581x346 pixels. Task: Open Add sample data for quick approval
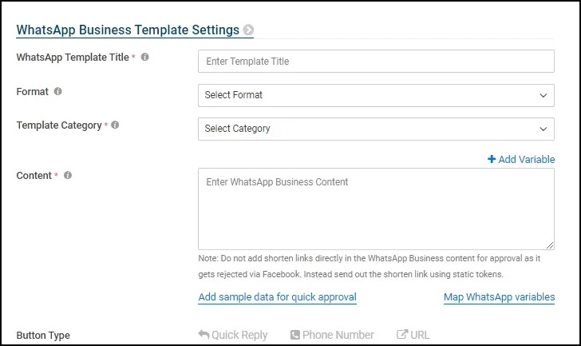tap(277, 297)
